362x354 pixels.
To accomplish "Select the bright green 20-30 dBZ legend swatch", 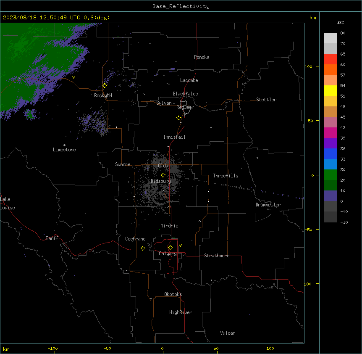I will coord(330,175).
